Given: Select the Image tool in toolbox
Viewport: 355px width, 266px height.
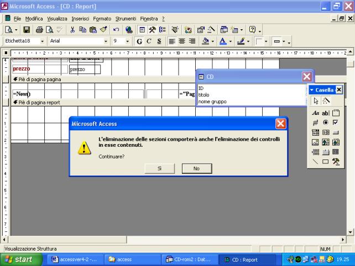Looking at the screenshot, I should [315, 142].
